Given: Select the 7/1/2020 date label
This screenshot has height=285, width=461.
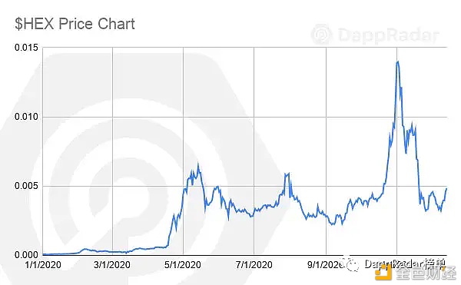Looking at the screenshot, I should 254,265.
